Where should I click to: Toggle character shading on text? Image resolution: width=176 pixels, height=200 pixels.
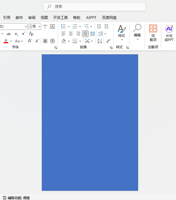pyautogui.click(x=45, y=41)
